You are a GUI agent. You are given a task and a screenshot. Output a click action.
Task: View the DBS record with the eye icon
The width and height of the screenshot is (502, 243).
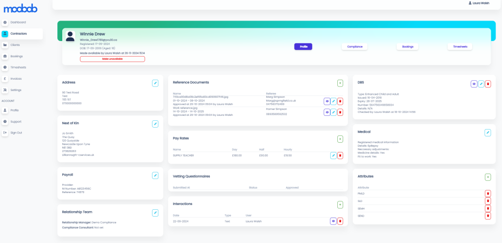click(x=474, y=84)
